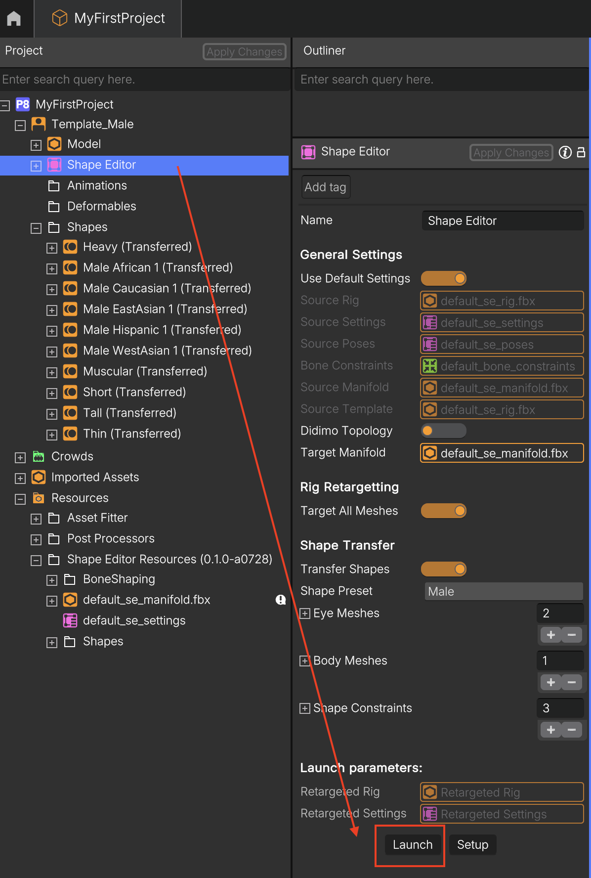Expand the Imported Assets node
The height and width of the screenshot is (878, 591).
point(20,478)
